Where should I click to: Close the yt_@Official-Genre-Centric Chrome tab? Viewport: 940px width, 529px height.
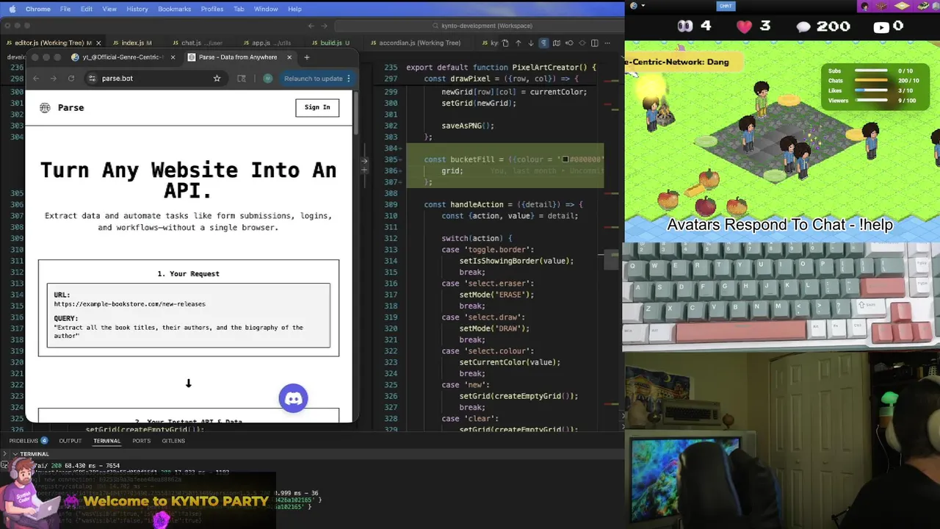pos(173,57)
